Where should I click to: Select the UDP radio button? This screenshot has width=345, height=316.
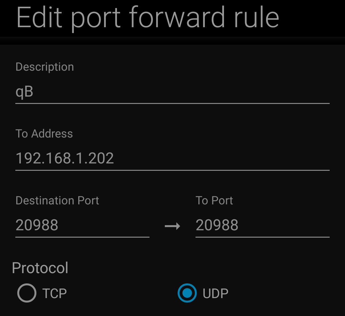(x=187, y=293)
